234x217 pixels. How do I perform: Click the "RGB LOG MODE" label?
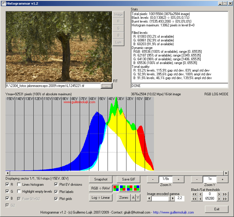216,94
